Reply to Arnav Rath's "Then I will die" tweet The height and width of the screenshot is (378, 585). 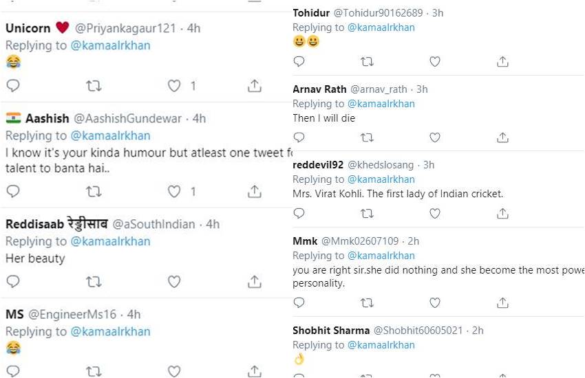[x=299, y=137]
